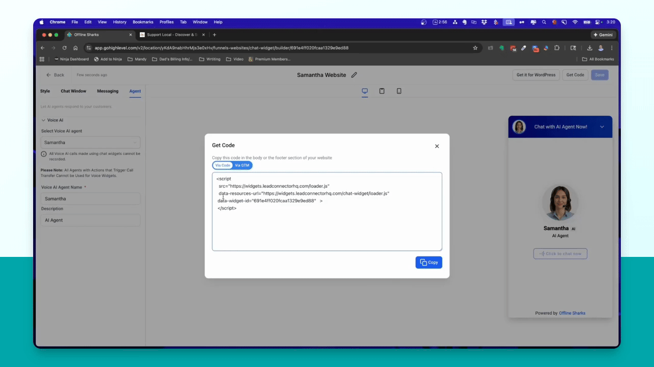Open the Chrome profile avatar
This screenshot has width=654, height=367.
point(601,48)
